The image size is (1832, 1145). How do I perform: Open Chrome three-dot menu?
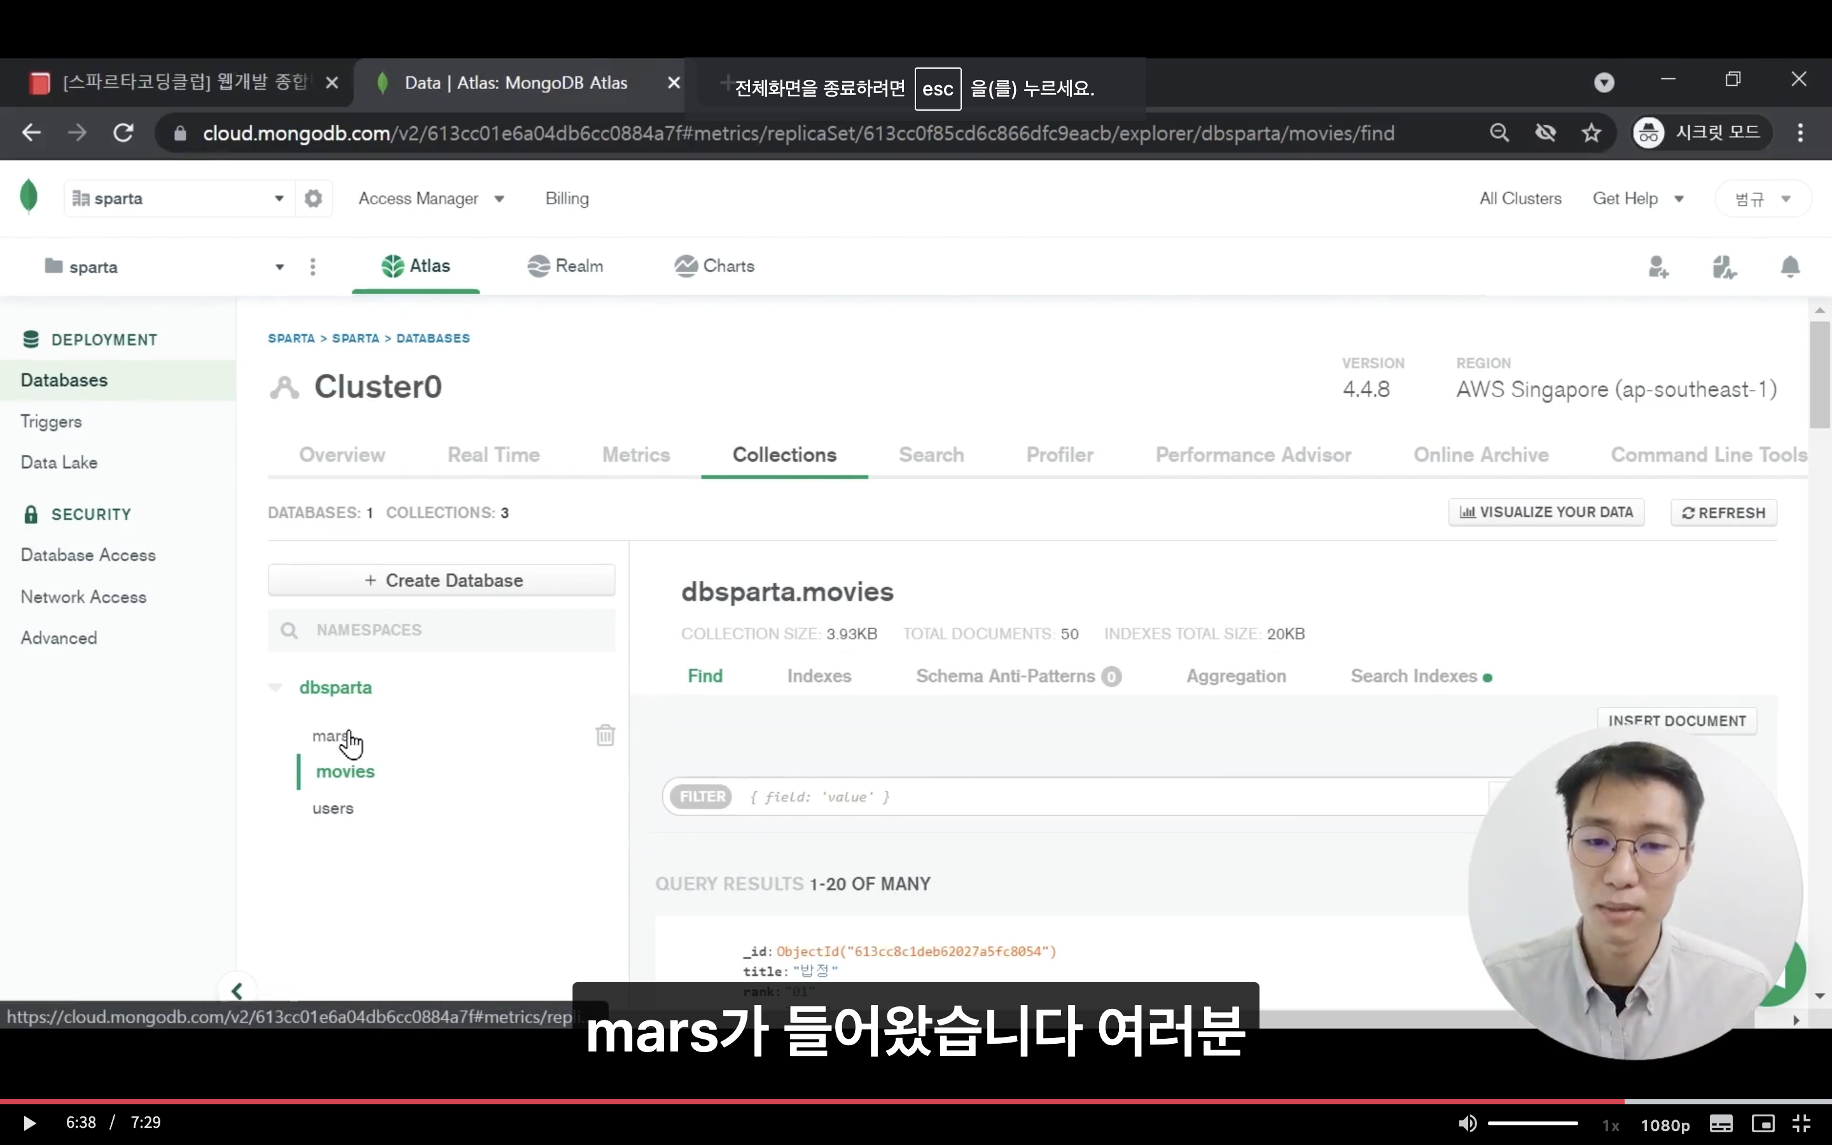(1800, 134)
